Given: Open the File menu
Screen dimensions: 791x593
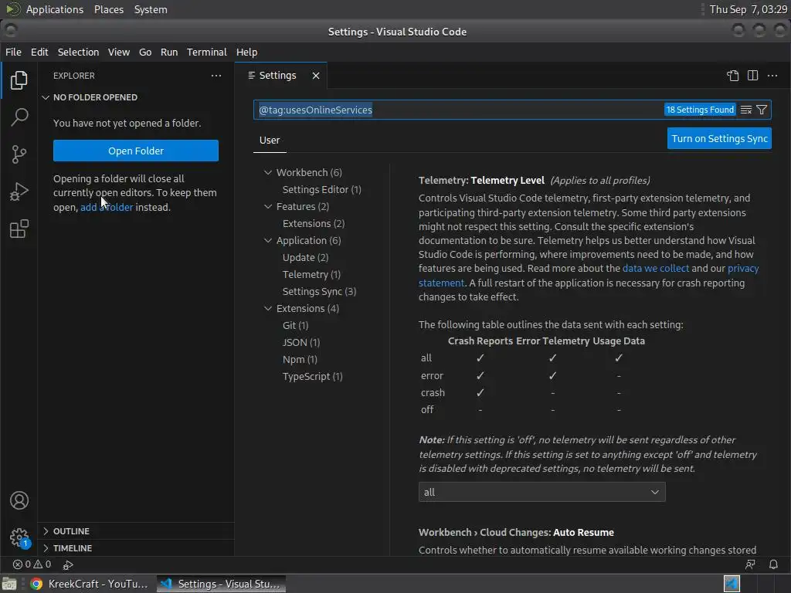Looking at the screenshot, I should point(13,52).
